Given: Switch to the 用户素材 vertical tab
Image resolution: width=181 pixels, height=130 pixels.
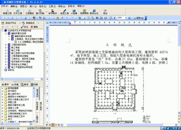Looking at the screenshot, I should (41, 106).
